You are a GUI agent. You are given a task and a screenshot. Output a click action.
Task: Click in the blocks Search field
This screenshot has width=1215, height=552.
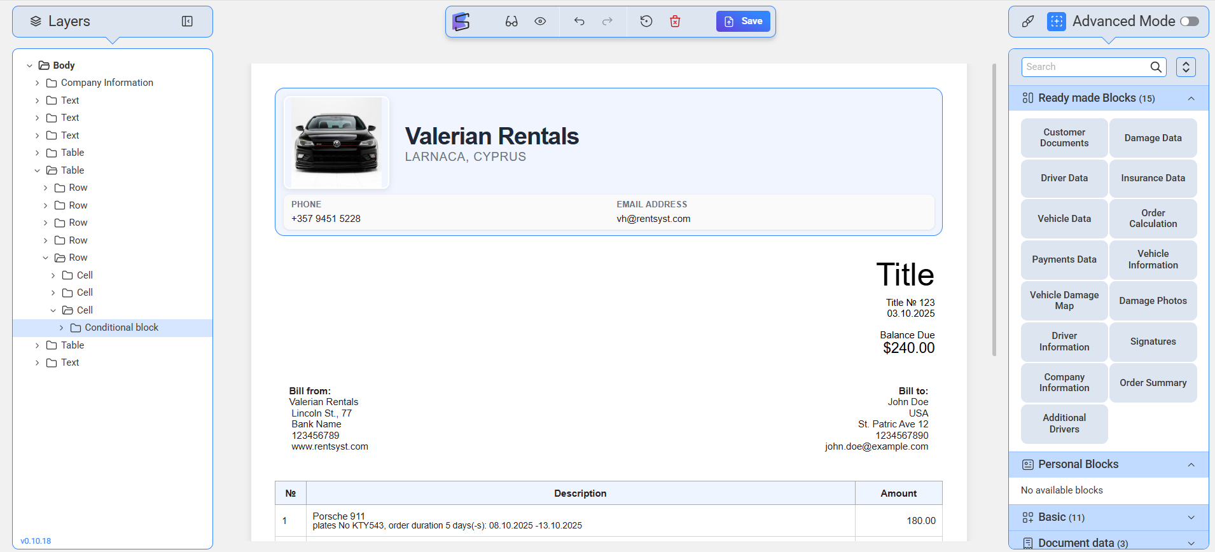[1085, 67]
